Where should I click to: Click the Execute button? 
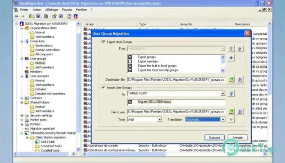(215, 138)
